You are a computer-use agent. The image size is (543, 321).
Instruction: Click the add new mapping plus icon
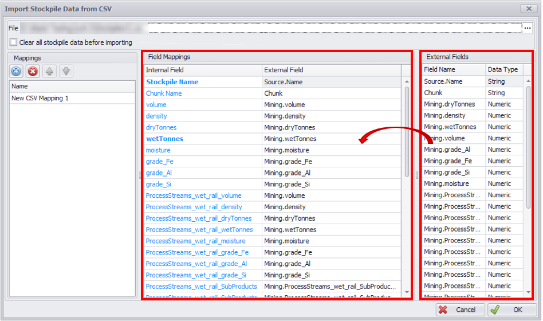click(x=16, y=71)
